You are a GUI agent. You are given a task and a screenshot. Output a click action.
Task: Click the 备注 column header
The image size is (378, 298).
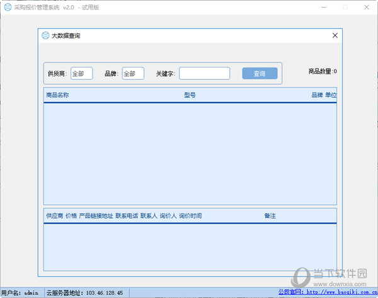coord(270,216)
